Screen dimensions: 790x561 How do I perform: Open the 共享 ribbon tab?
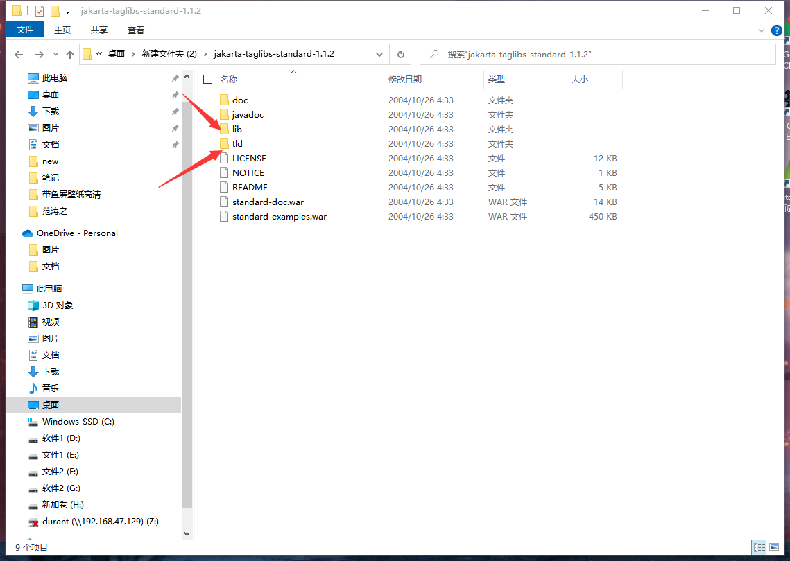(99, 30)
